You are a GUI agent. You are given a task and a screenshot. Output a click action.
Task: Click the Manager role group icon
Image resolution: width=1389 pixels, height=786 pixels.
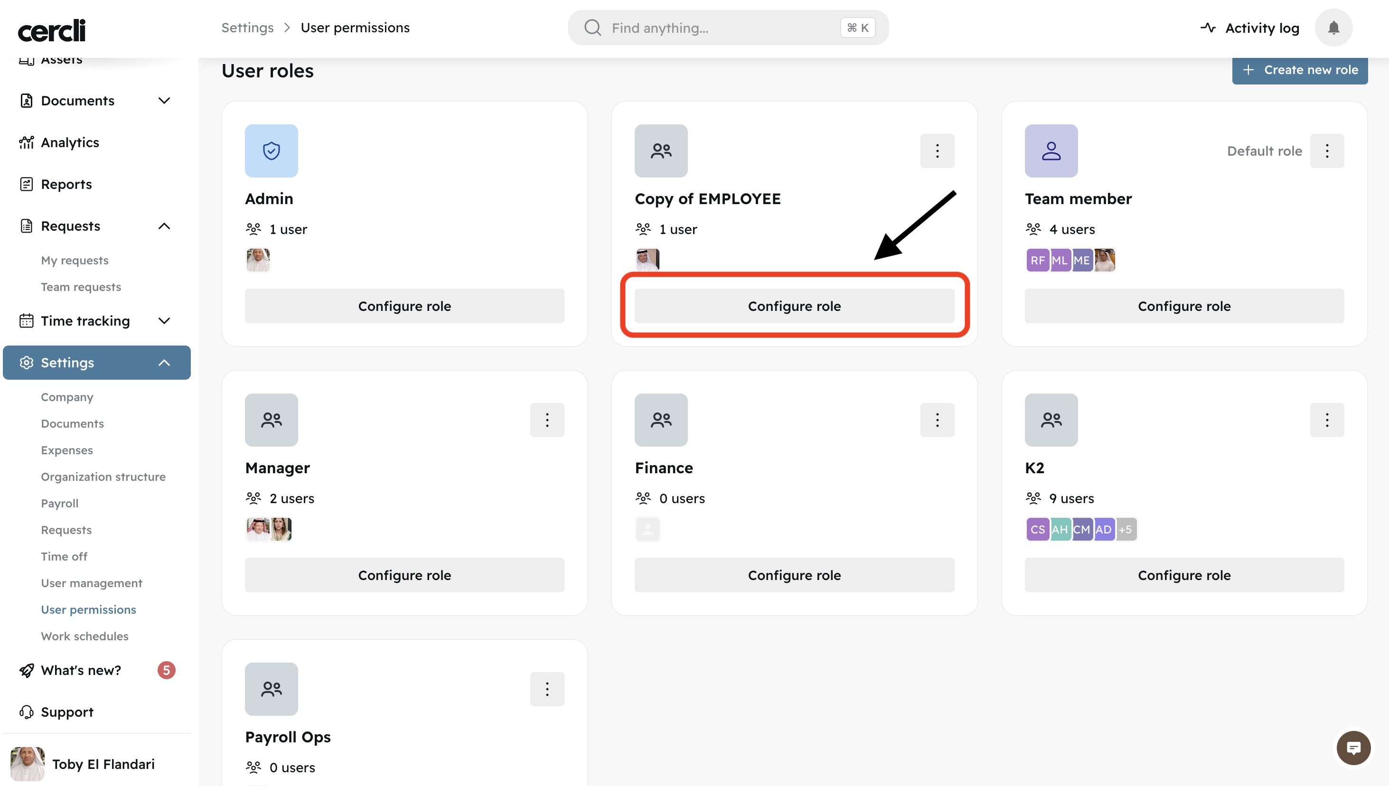(x=272, y=420)
